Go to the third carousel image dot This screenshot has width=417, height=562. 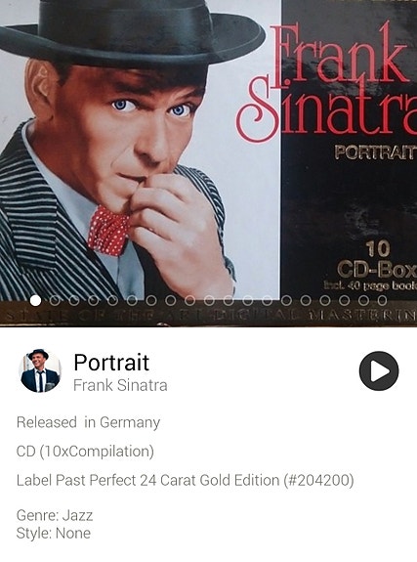pos(74,300)
